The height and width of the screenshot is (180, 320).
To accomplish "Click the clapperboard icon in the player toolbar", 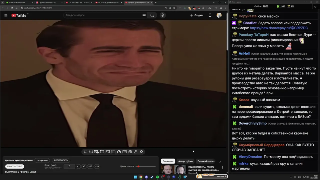I will coord(102,152).
